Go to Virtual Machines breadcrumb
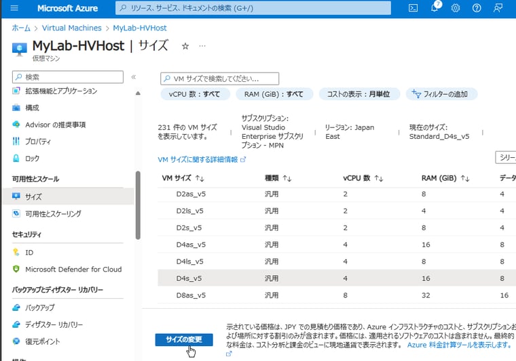The image size is (516, 361). [x=72, y=28]
